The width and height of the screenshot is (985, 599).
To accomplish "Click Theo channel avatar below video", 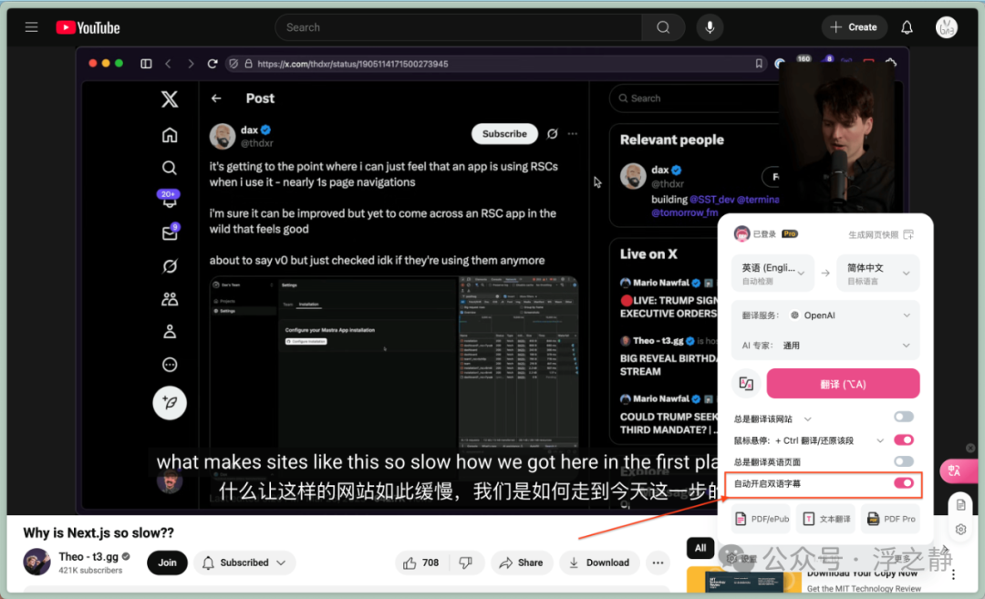I will coord(37,562).
